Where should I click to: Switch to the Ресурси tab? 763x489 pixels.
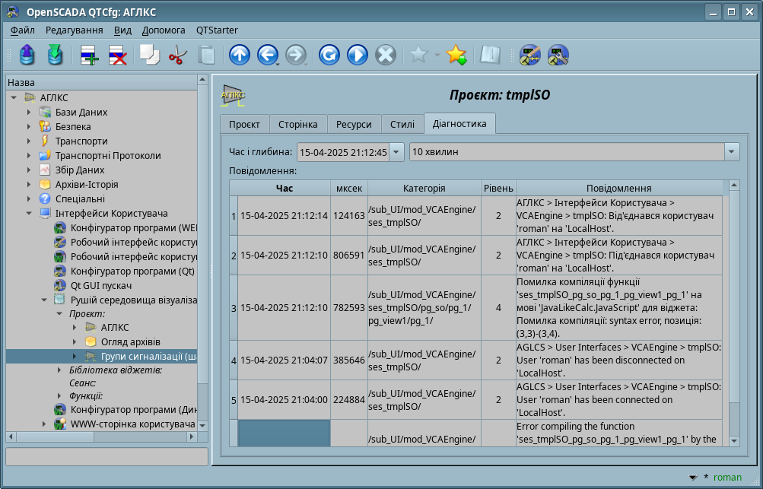(354, 125)
